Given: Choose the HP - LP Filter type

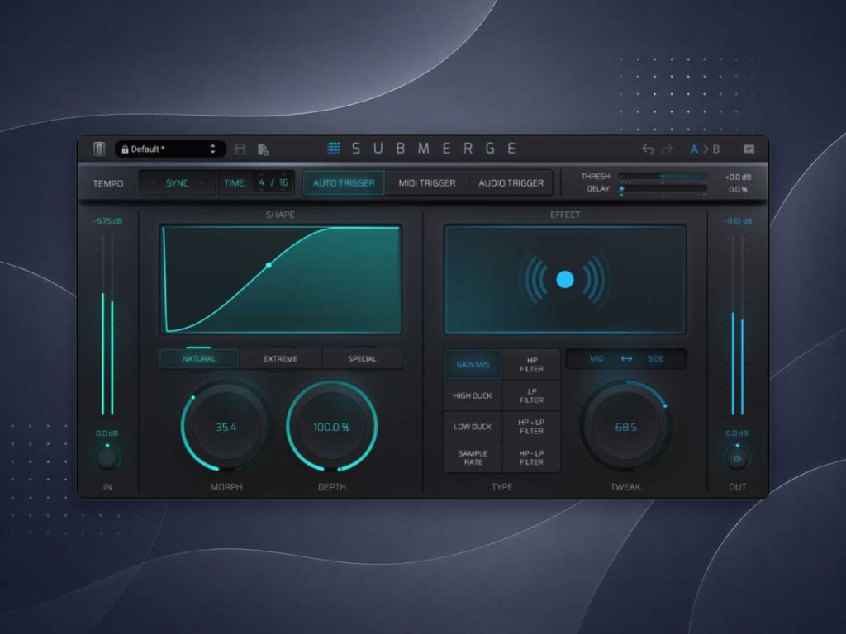Looking at the screenshot, I should [531, 457].
